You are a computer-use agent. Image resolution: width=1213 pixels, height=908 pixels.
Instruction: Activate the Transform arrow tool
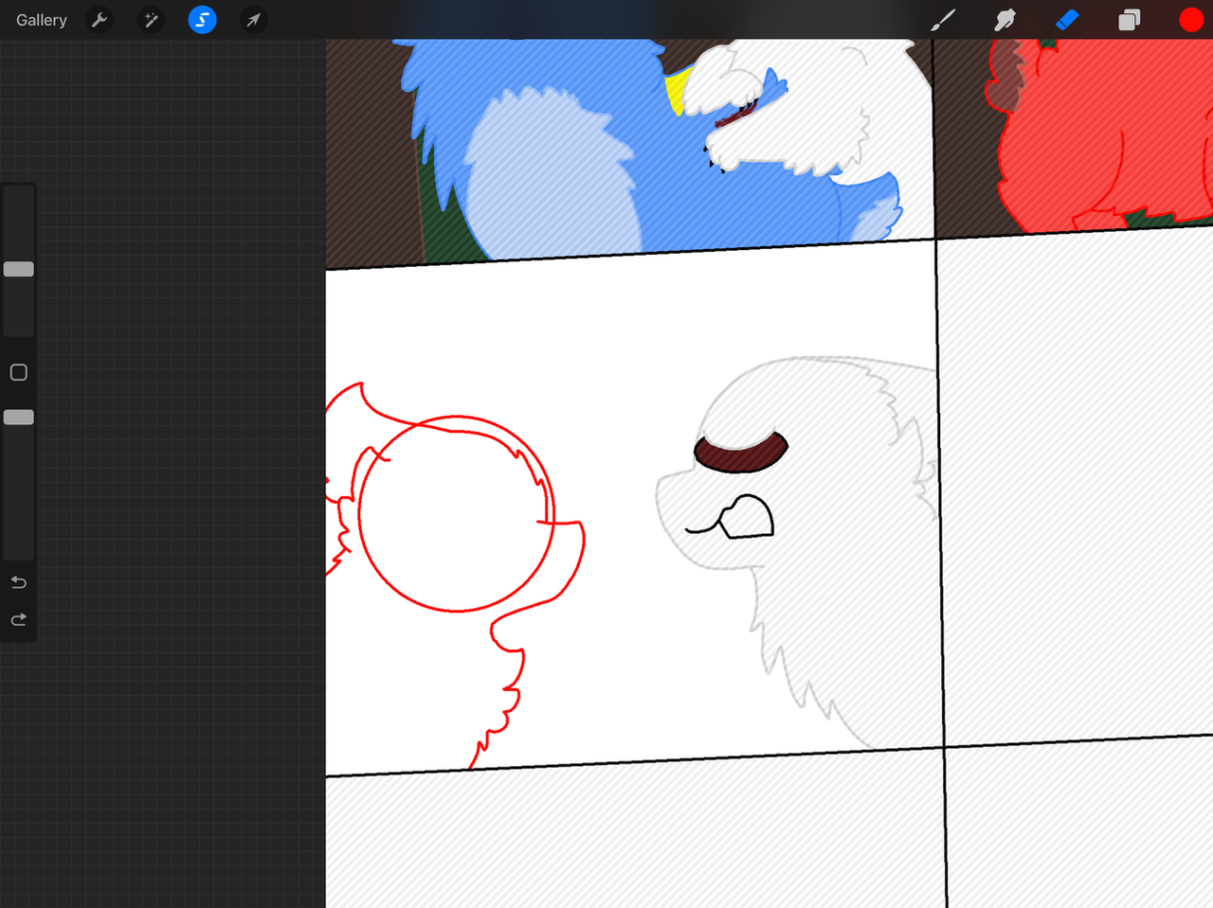(253, 20)
